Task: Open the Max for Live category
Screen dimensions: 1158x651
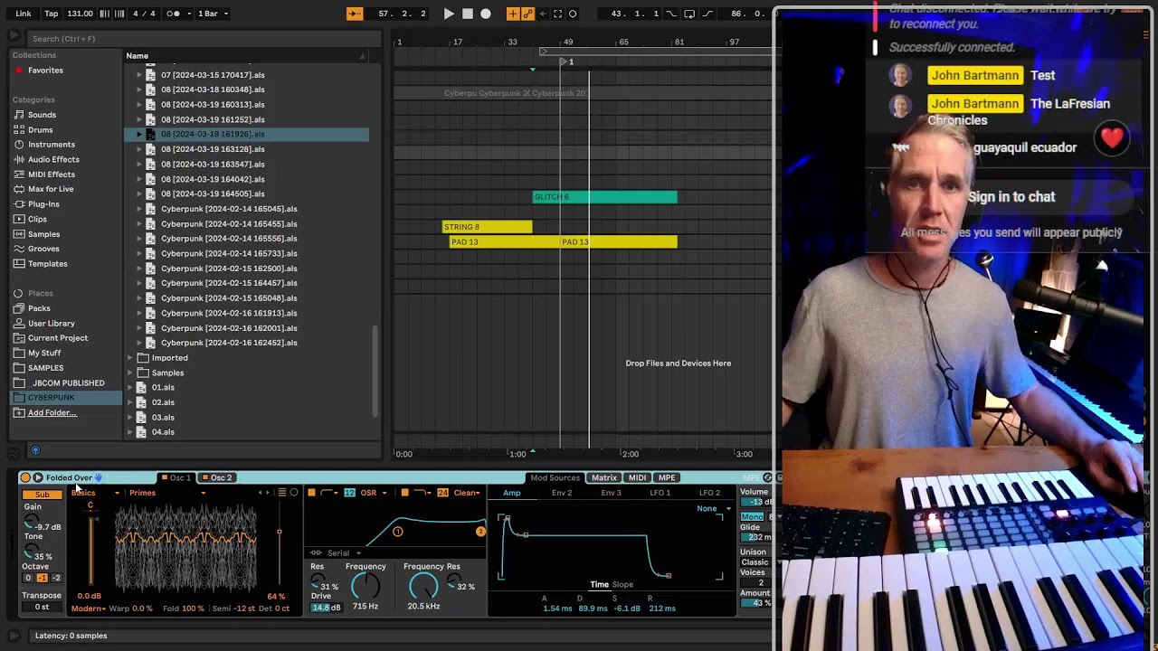Action: (x=51, y=189)
